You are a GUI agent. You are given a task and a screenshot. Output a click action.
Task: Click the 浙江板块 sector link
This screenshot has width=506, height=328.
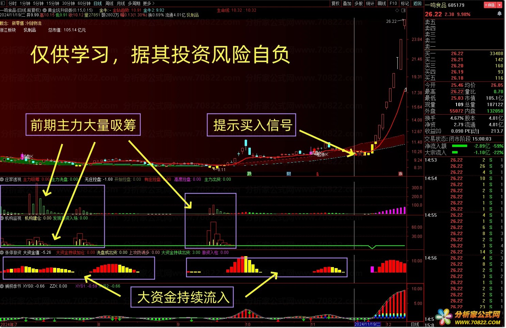coord(8,30)
